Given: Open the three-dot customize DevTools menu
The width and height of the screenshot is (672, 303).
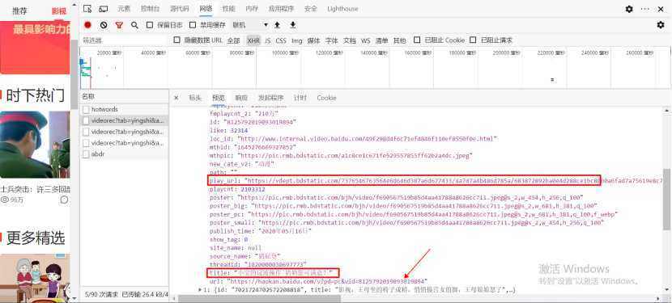Looking at the screenshot, I should coord(645,9).
